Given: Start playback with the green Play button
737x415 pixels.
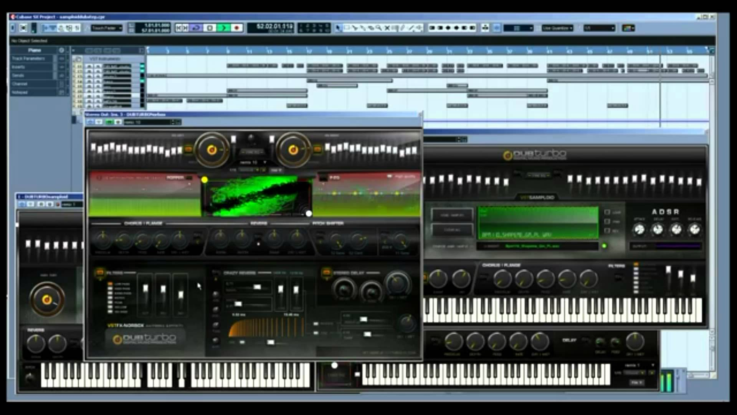Looking at the screenshot, I should pos(223,28).
